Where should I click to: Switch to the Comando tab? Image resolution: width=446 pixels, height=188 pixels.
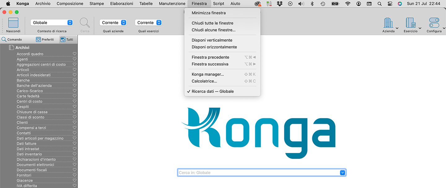[12, 39]
